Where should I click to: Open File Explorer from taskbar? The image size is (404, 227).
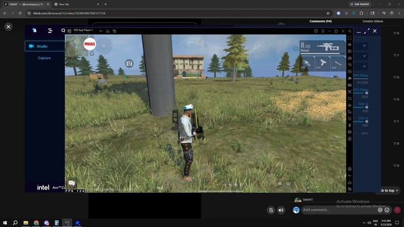click(x=26, y=223)
